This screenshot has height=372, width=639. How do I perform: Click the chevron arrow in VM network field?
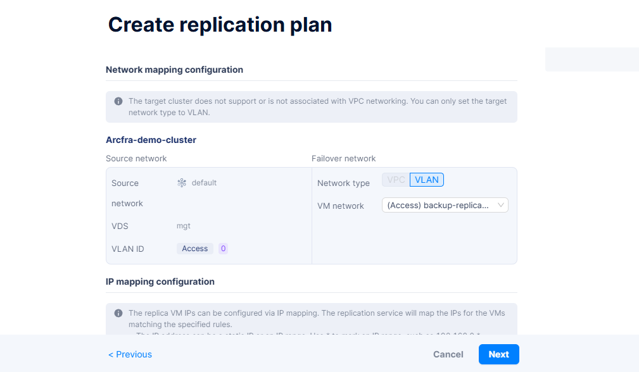click(x=501, y=205)
